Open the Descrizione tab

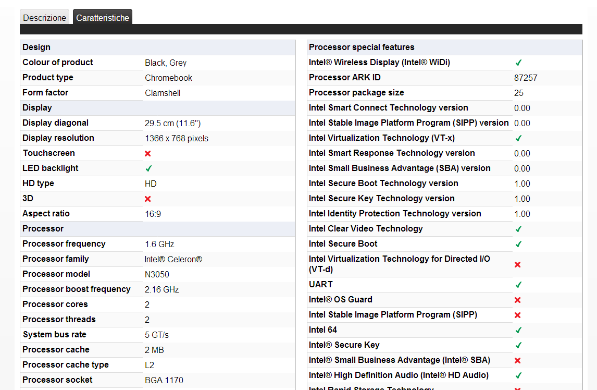coord(45,18)
